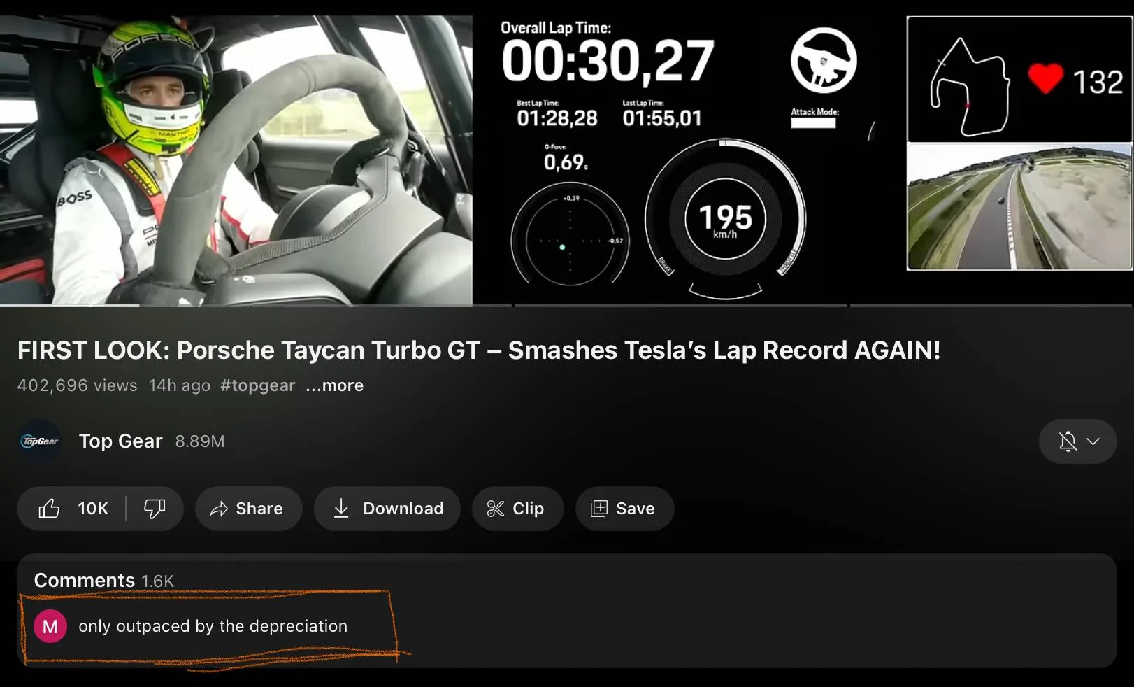The height and width of the screenshot is (687, 1134).
Task: Click the video title text
Action: coord(479,350)
